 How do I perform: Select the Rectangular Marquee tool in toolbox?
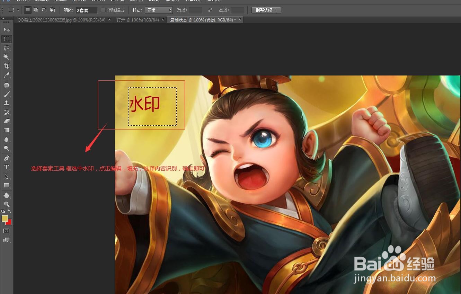(x=7, y=39)
